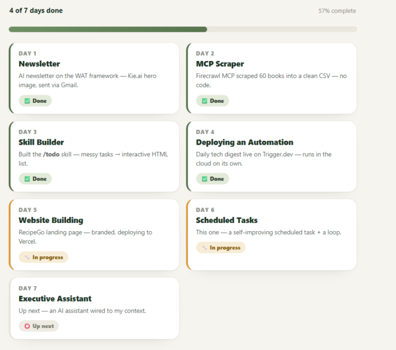Open the Newsletter card title
The width and height of the screenshot is (396, 350).
point(39,64)
